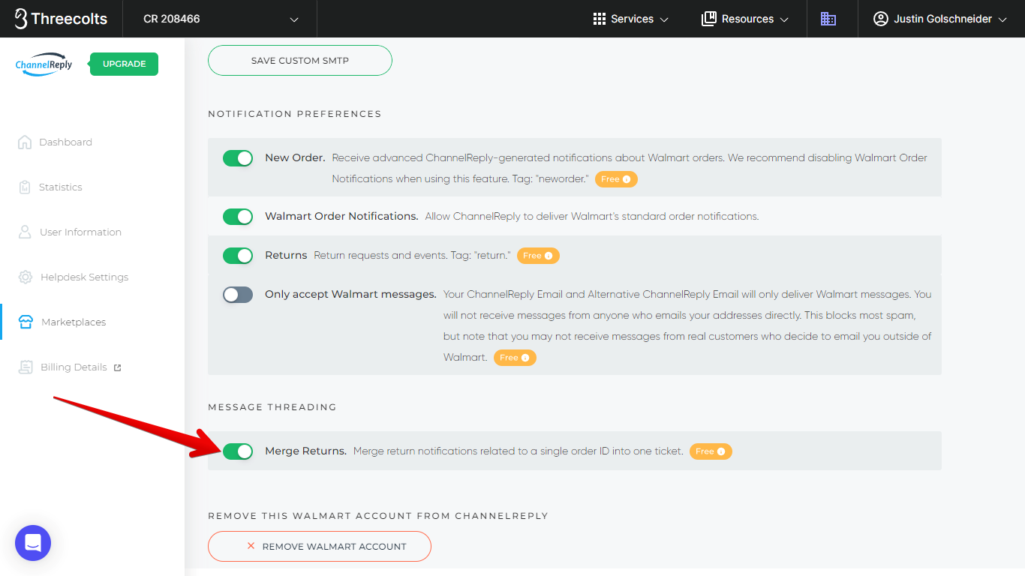Click the Marketplaces store icon

pyautogui.click(x=26, y=322)
